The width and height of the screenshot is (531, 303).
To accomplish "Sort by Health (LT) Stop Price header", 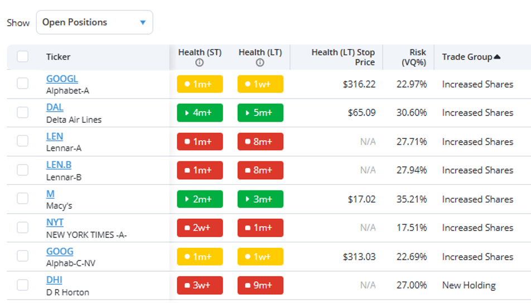I will (343, 57).
